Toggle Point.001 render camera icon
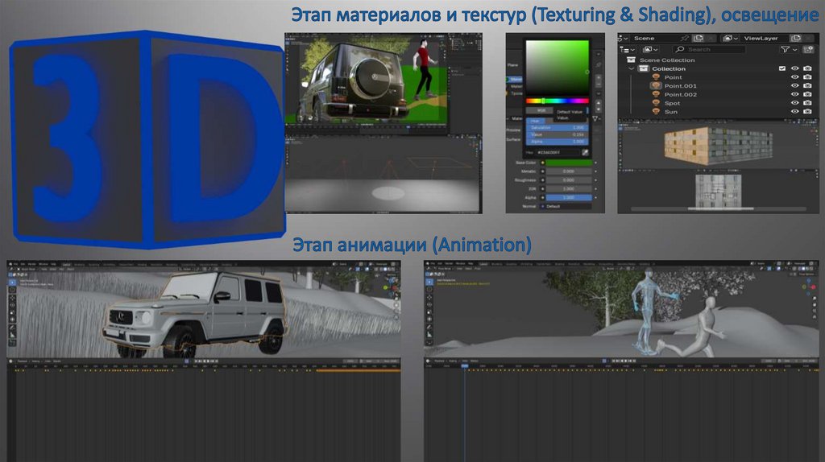The width and height of the screenshot is (825, 462). 807,85
